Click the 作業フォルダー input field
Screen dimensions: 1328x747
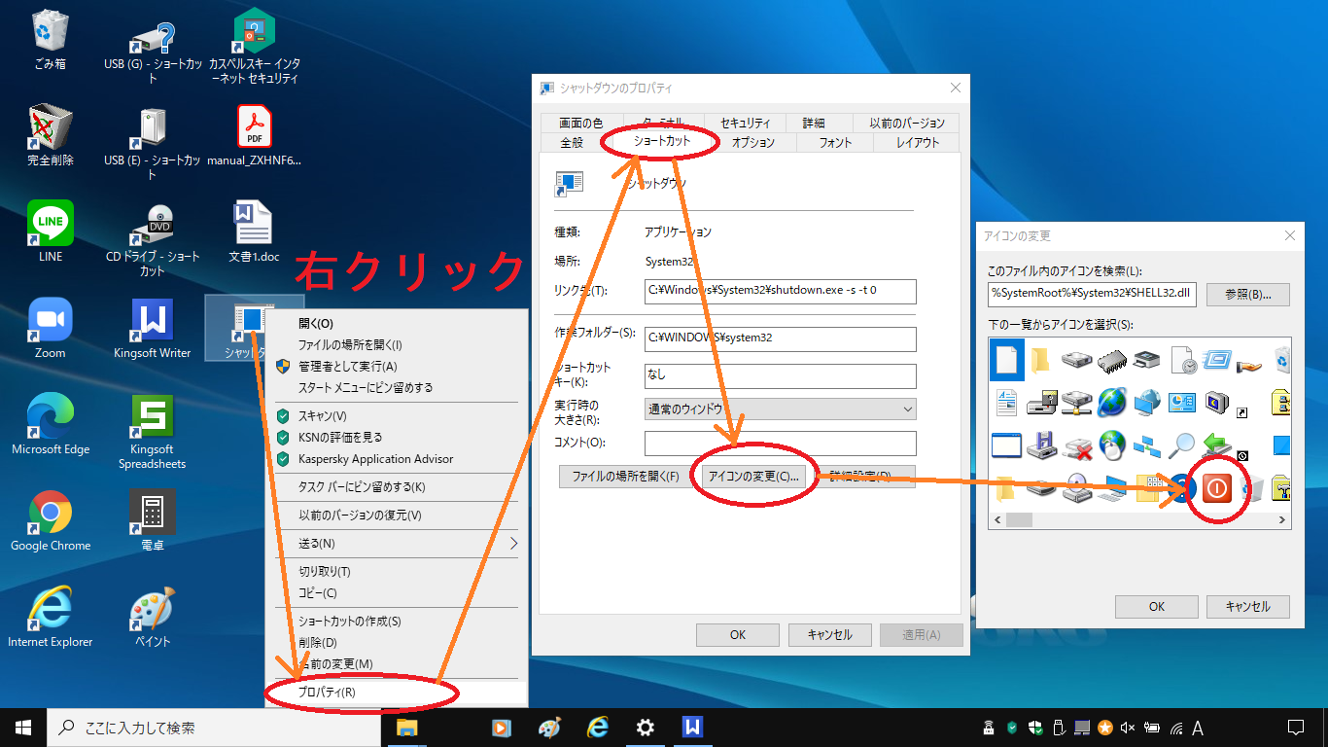(x=780, y=338)
